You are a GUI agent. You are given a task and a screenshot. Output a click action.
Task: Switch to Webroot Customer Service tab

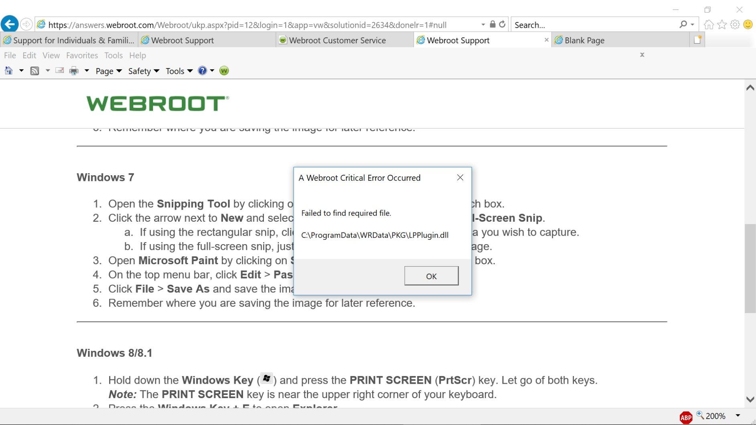pyautogui.click(x=345, y=40)
